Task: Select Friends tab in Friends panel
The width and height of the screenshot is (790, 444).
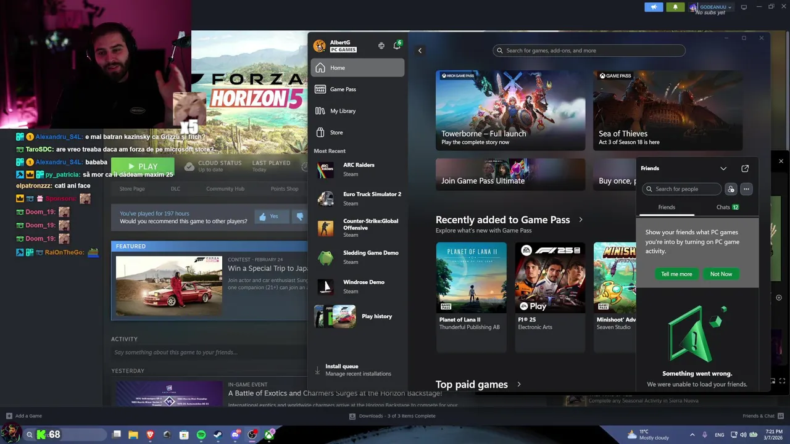Action: tap(667, 207)
